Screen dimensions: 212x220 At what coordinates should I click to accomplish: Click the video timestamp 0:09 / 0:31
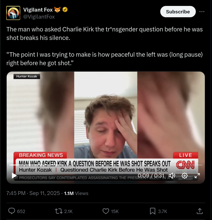click(x=151, y=175)
